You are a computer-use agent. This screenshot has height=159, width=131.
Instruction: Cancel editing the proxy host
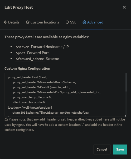pyautogui.click(x=102, y=149)
